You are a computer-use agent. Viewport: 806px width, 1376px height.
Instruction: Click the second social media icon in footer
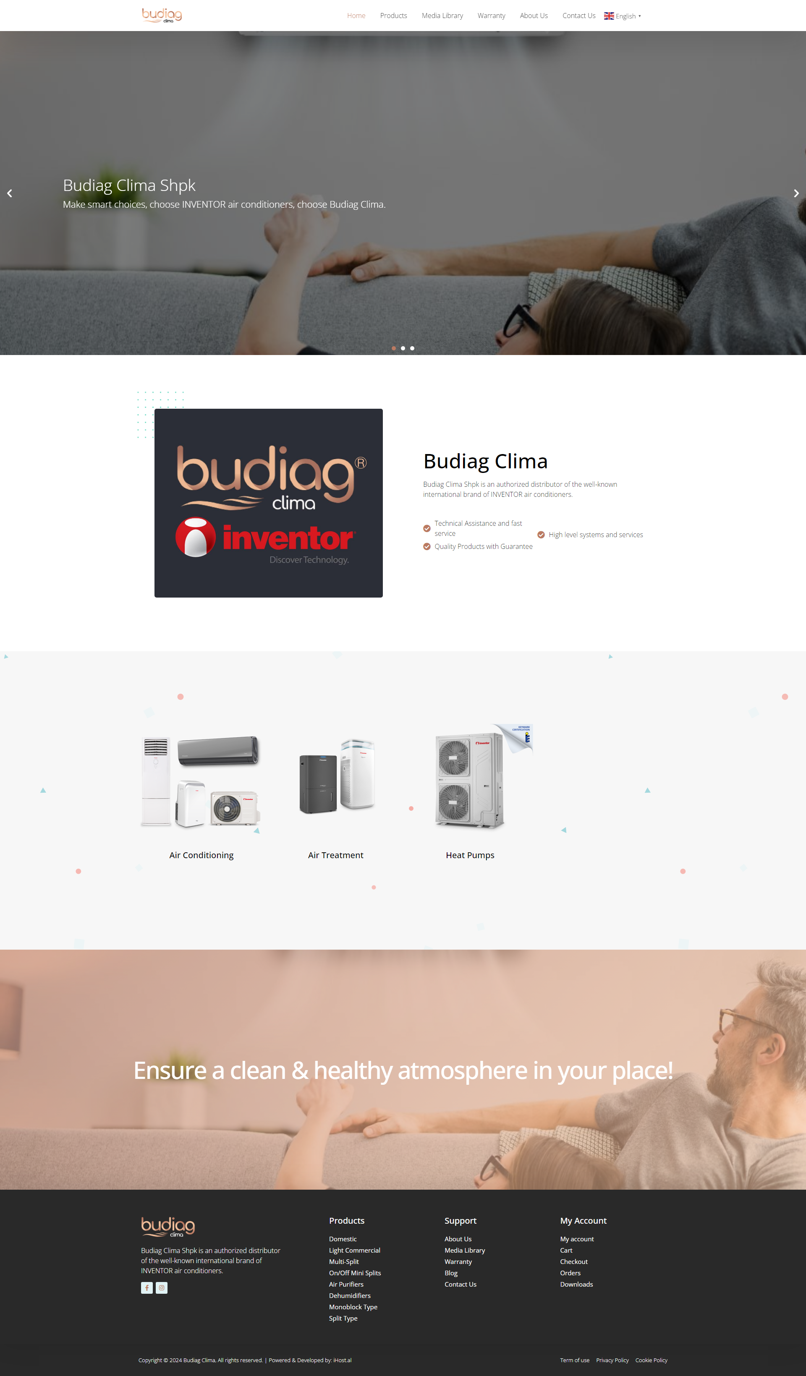point(161,1288)
